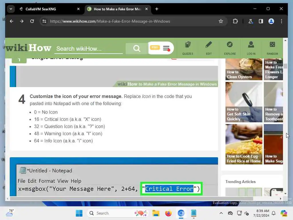The width and height of the screenshot is (293, 220).
Task: Close the CollabVM SearXNG tab
Action: (x=78, y=9)
